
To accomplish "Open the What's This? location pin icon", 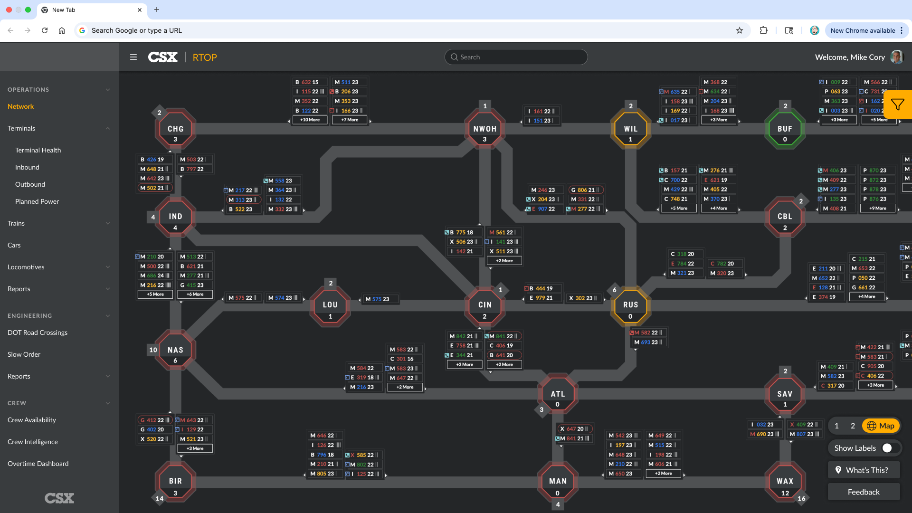I will 839,470.
